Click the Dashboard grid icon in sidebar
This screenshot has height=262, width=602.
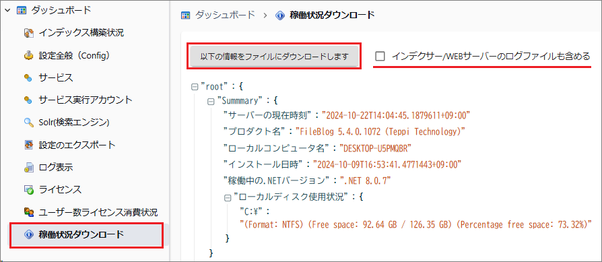click(x=21, y=10)
